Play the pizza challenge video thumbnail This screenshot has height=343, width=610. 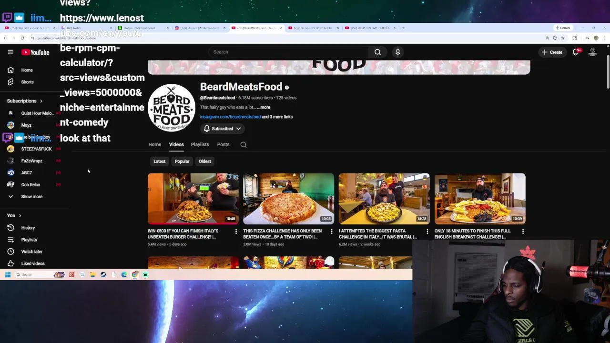point(289,199)
